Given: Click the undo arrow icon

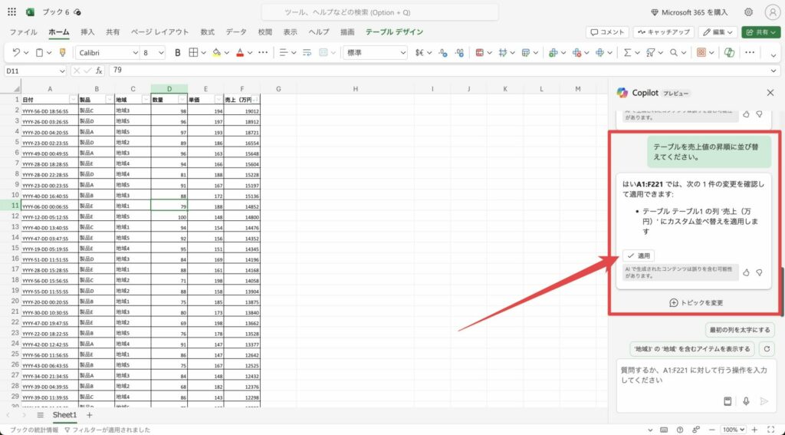Looking at the screenshot, I should 16,53.
